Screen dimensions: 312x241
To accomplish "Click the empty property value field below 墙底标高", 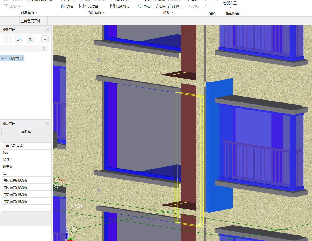I will 26,209.
